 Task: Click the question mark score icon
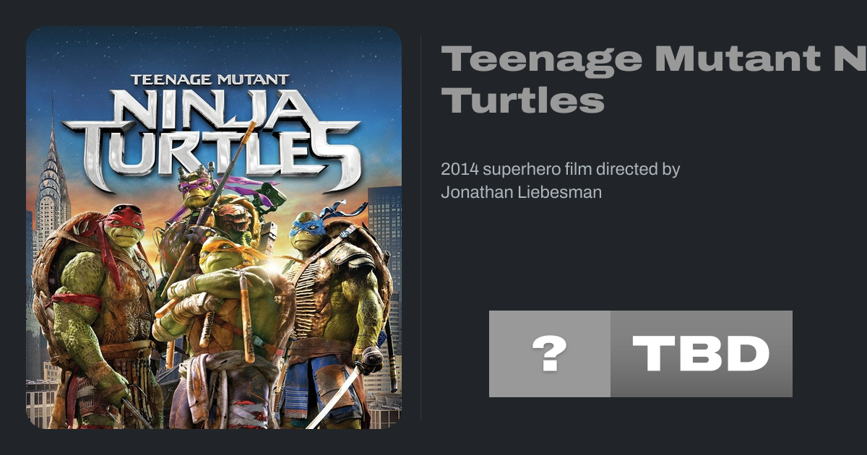click(x=549, y=354)
